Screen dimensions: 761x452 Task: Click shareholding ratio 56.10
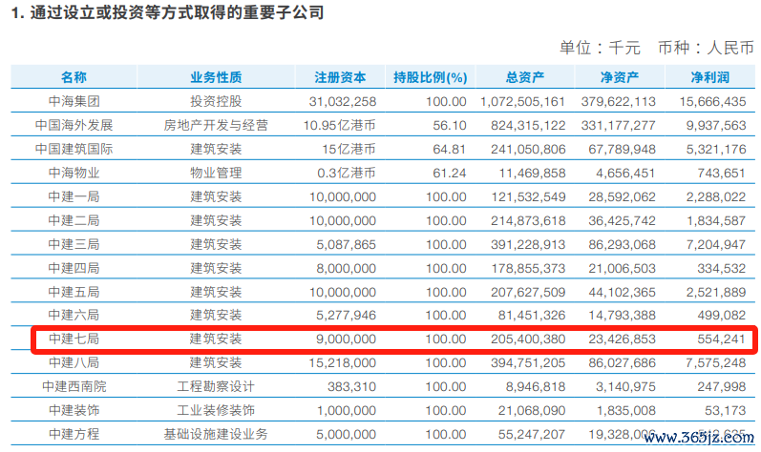(x=450, y=125)
